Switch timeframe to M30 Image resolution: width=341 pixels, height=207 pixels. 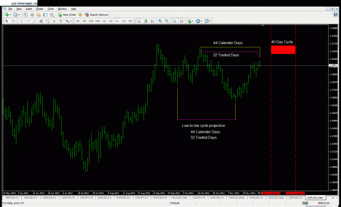tap(98, 21)
